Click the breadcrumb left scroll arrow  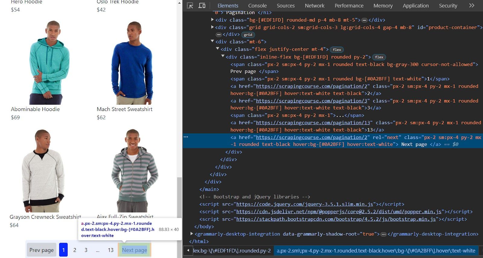pos(188,250)
